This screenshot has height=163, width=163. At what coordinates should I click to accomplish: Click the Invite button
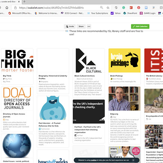70,26
